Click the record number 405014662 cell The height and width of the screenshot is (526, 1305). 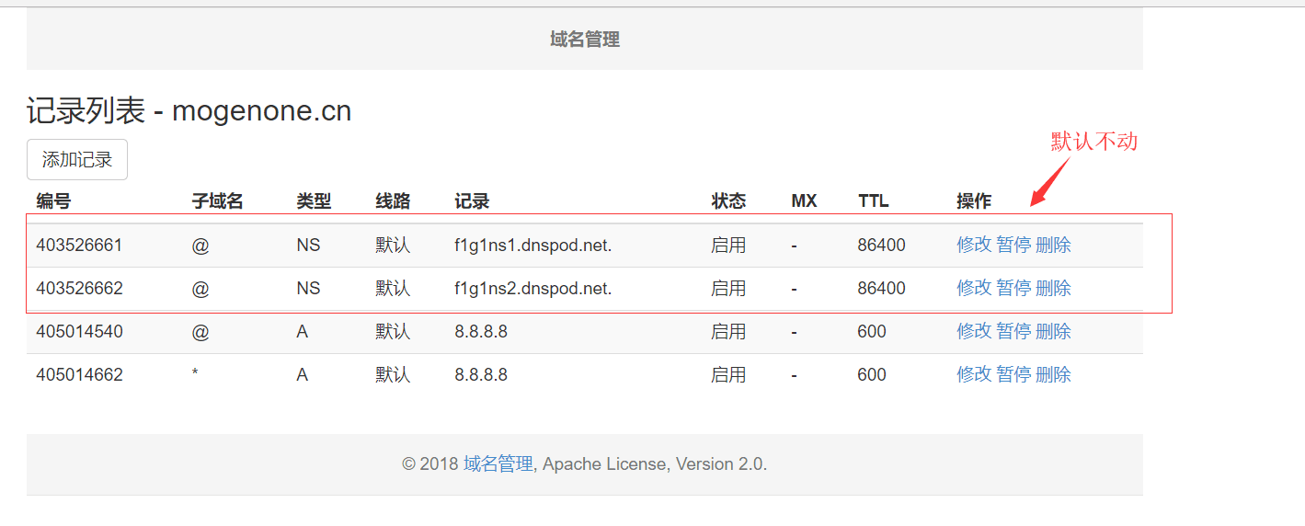click(x=79, y=375)
